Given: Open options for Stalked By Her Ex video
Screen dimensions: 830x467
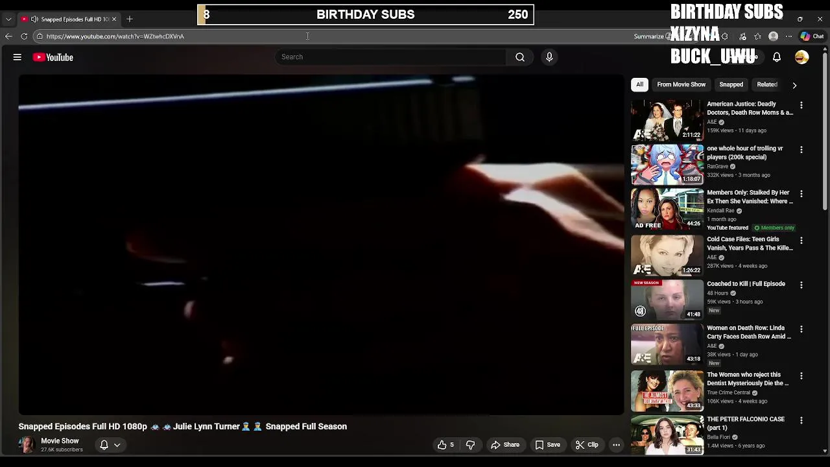Looking at the screenshot, I should pos(801,194).
